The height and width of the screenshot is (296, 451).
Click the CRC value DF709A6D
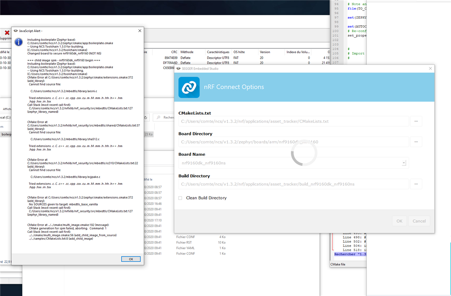tap(170, 63)
